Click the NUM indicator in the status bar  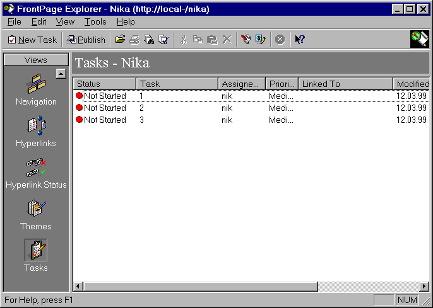coord(407,299)
